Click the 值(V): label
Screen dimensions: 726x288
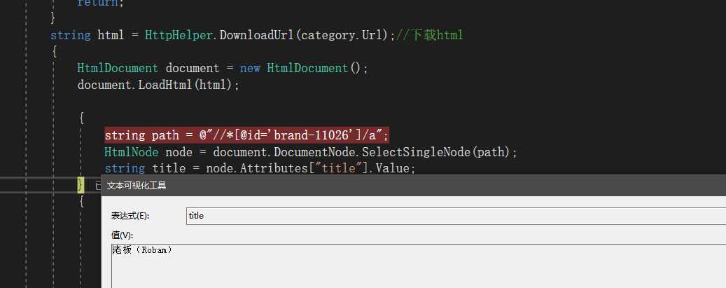tap(123, 235)
